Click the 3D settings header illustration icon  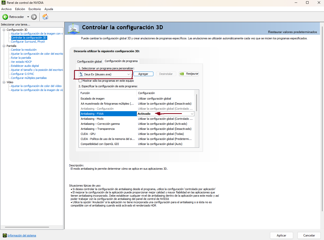(74, 28)
